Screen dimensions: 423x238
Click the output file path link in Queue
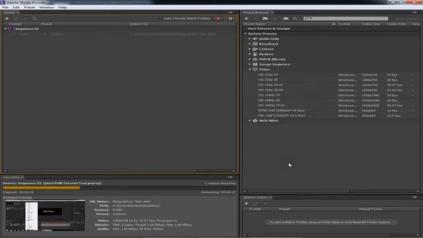click(173, 34)
